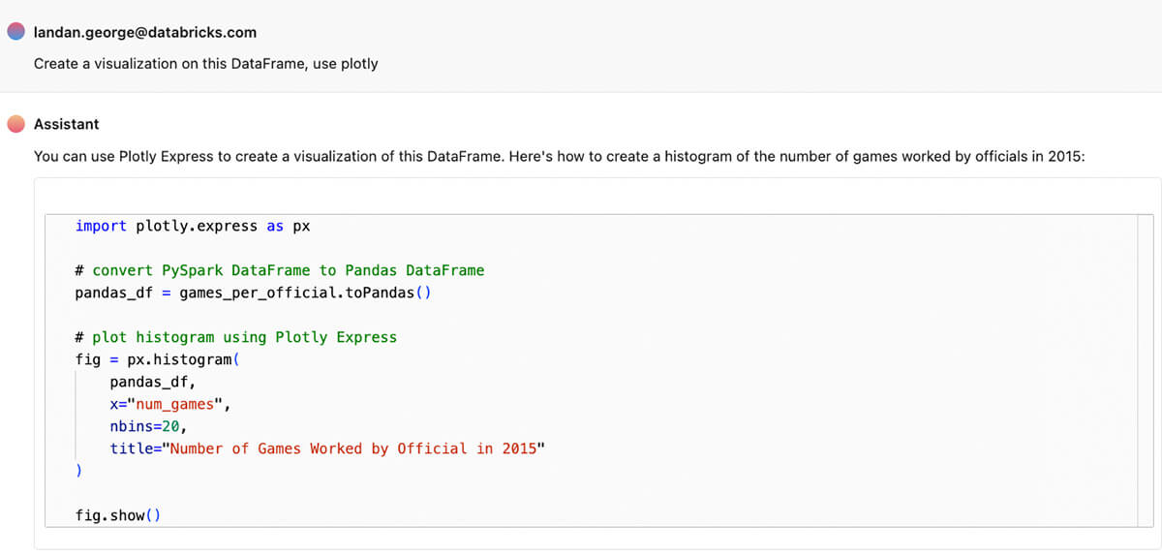Click the closing parenthesis of px.histogram
This screenshot has height=557, width=1162.
[78, 471]
